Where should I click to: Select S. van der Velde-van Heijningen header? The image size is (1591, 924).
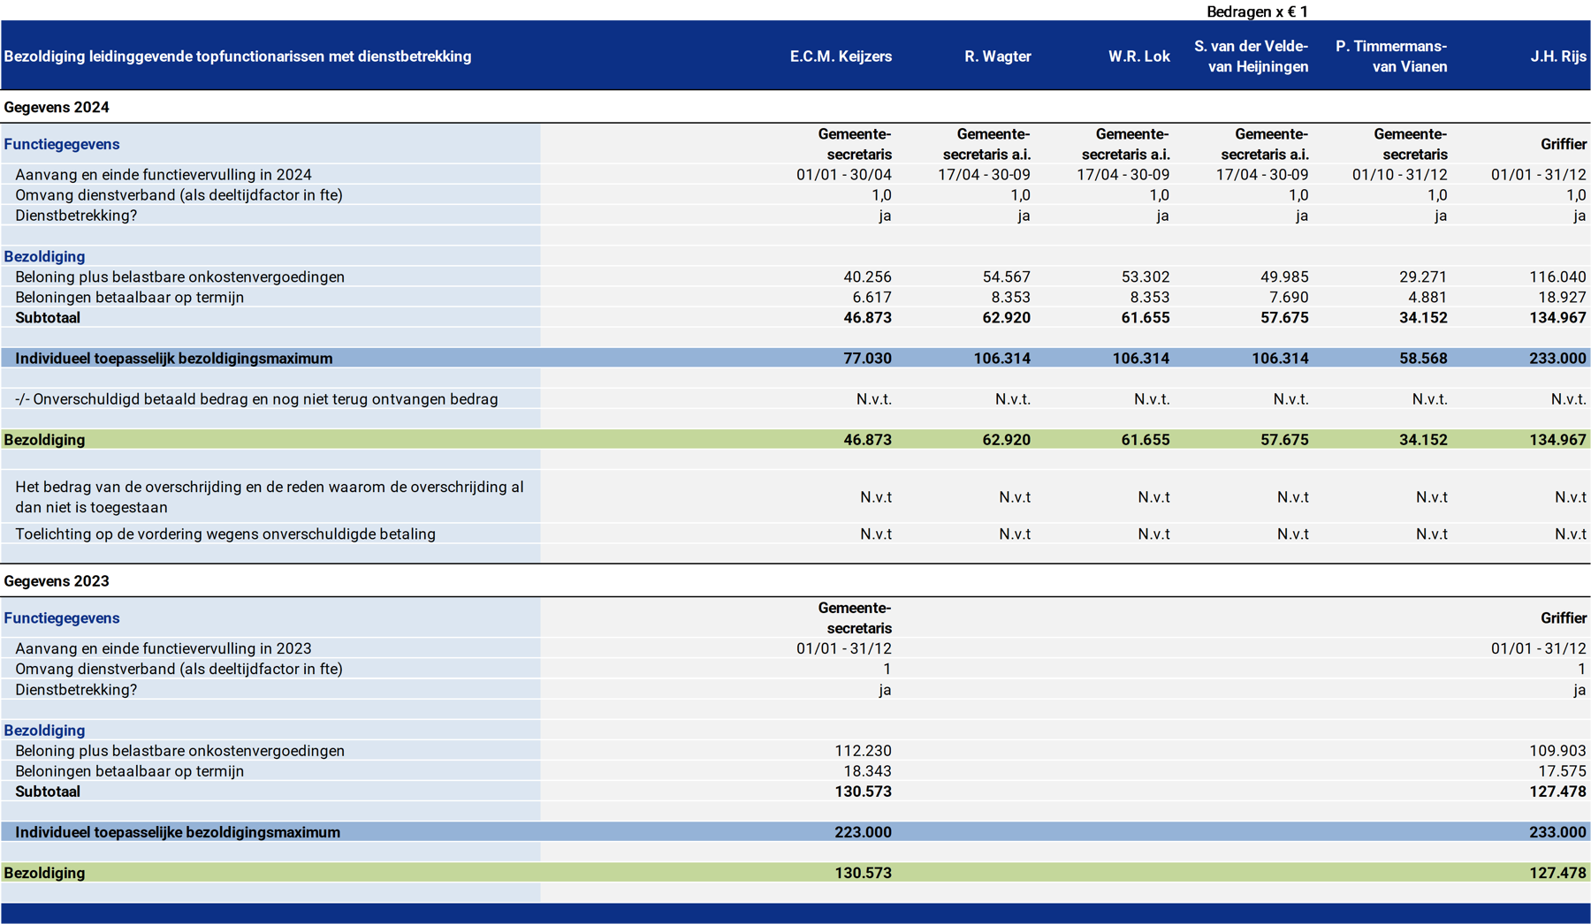click(x=1251, y=57)
